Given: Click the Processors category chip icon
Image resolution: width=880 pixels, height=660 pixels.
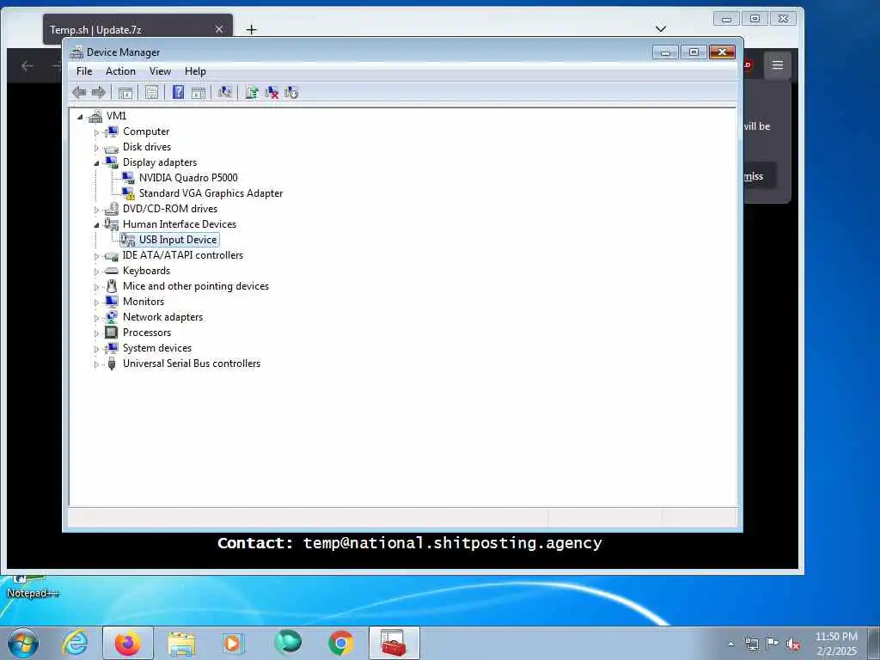Looking at the screenshot, I should [112, 333].
